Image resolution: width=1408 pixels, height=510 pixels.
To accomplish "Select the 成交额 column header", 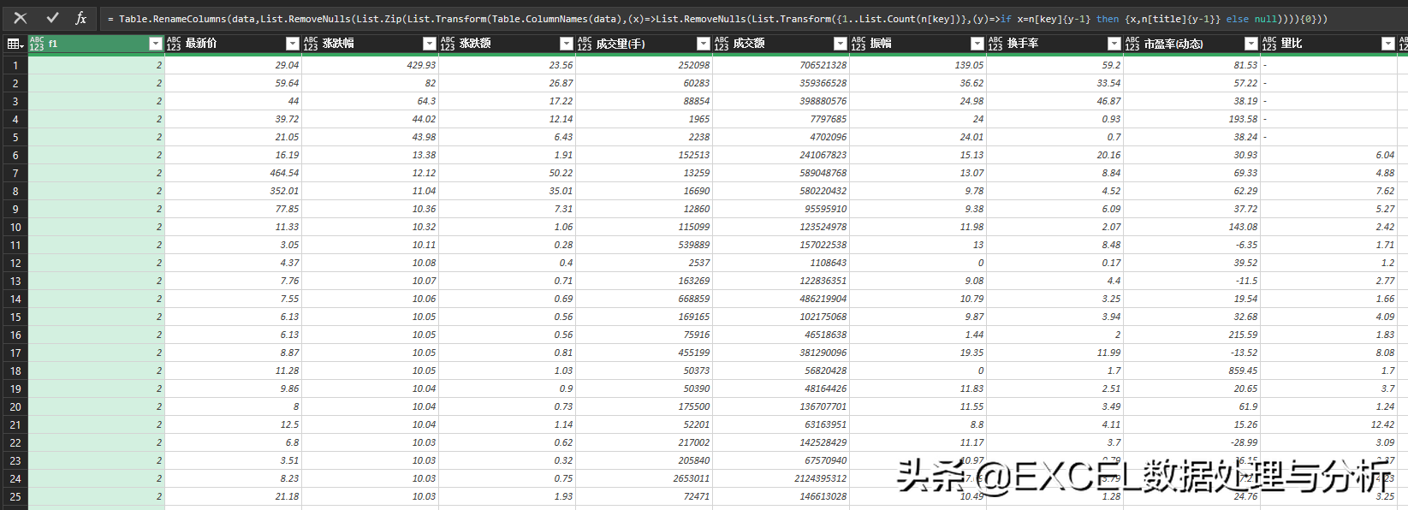I will (781, 44).
